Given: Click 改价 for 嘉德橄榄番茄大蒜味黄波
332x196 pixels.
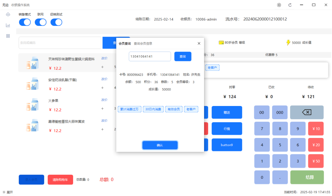Looking at the screenshot, I should click(105, 120).
